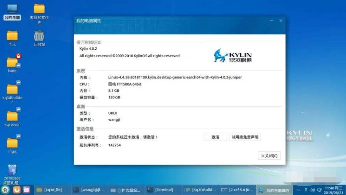Screen dimensions: 346x195
Task: Open the 个人 home folder icon
Action: click(12, 38)
